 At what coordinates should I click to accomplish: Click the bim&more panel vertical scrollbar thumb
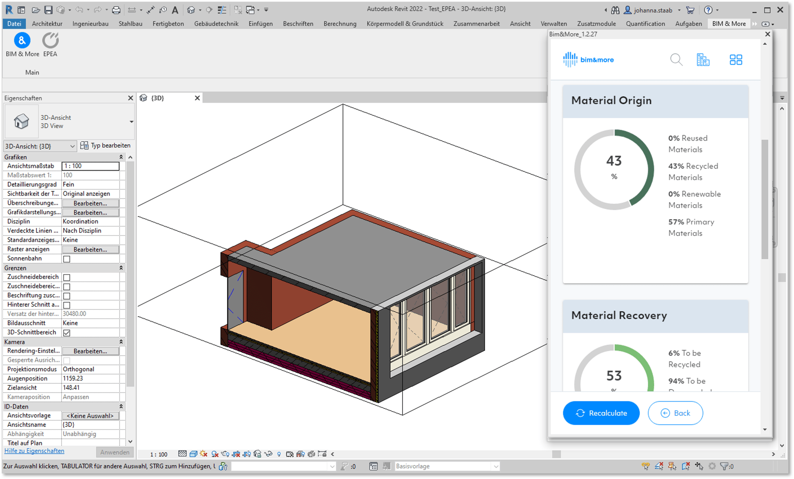765,200
